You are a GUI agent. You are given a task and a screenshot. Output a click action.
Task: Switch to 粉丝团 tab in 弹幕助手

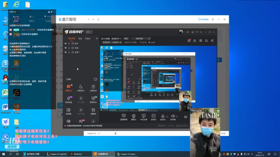coord(48,21)
